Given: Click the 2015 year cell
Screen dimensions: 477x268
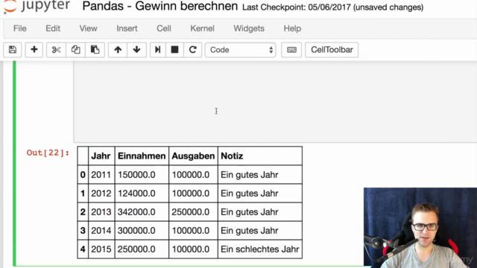Looking at the screenshot, I should 101,249.
